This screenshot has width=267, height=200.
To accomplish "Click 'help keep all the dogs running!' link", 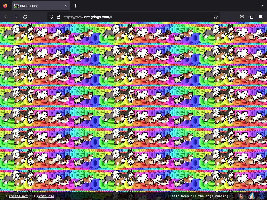I will point(201,196).
